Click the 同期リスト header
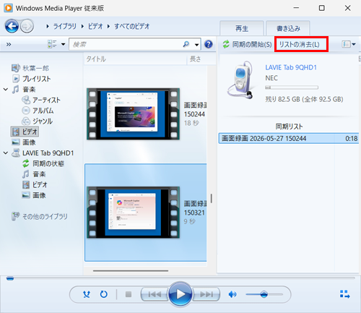Screen dimensions: 361x313 click(x=289, y=127)
